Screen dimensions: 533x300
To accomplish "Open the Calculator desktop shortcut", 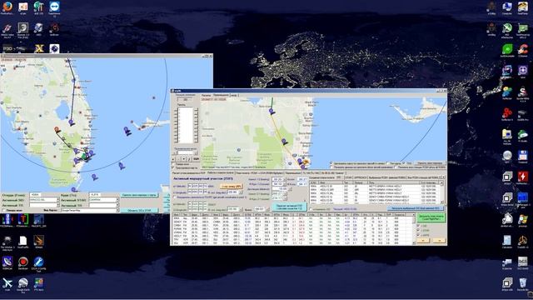I will tap(507, 242).
